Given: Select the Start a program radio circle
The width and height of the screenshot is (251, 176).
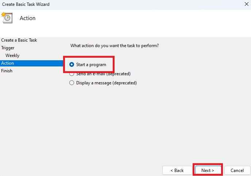Looking at the screenshot, I should coord(72,65).
